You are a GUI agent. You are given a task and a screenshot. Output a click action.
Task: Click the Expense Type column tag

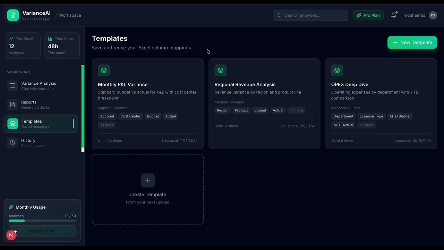point(372,116)
